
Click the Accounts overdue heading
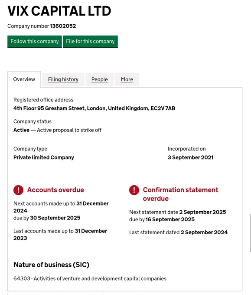[x=55, y=190]
